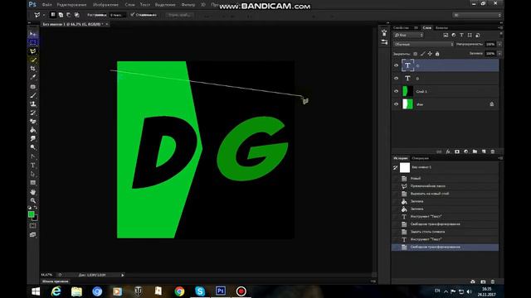This screenshot has width=531, height=298.
Task: Open the status bar info arrow
Action: click(123, 275)
